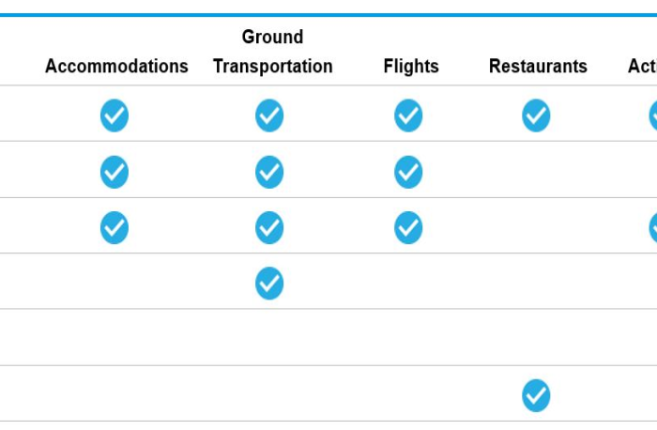
Task: Click the lone Ground Transportation checkmark in the fourth row
Action: 269,284
